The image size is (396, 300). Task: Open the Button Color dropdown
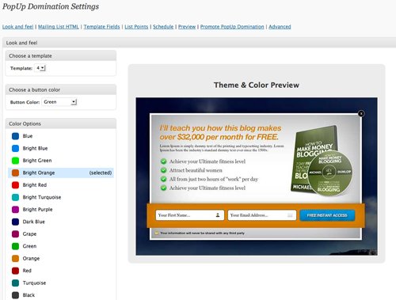[59, 102]
